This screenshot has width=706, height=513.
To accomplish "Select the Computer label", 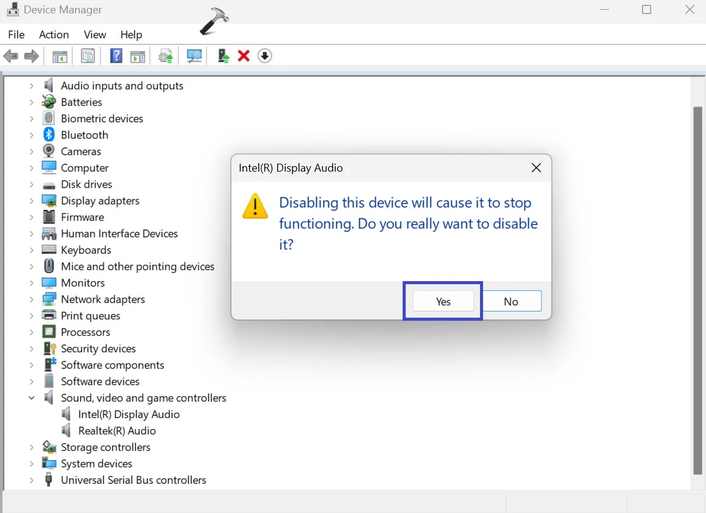I will [x=85, y=168].
